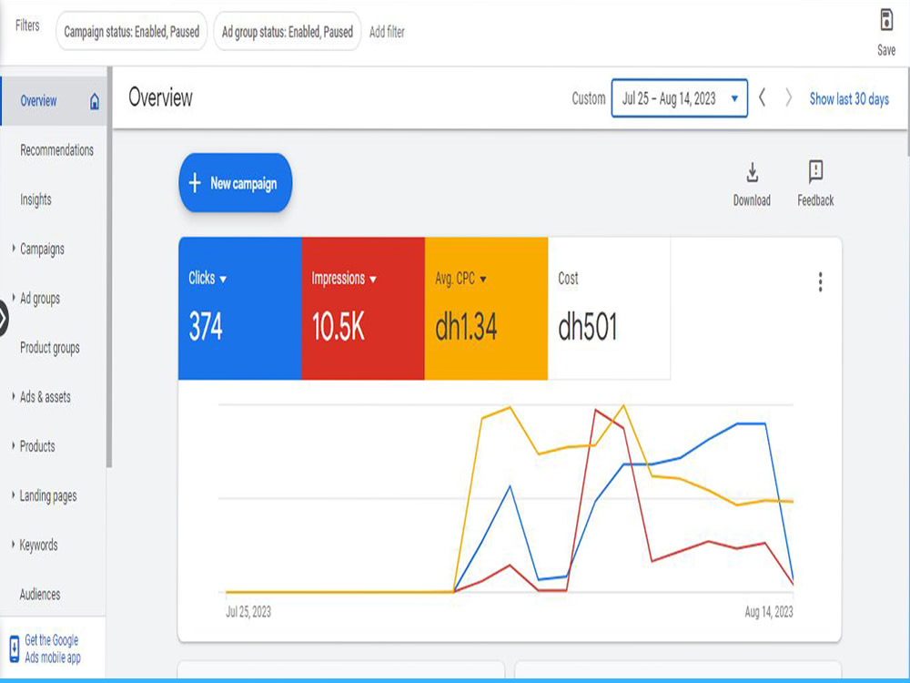Click the Save icon at top right

[x=886, y=20]
